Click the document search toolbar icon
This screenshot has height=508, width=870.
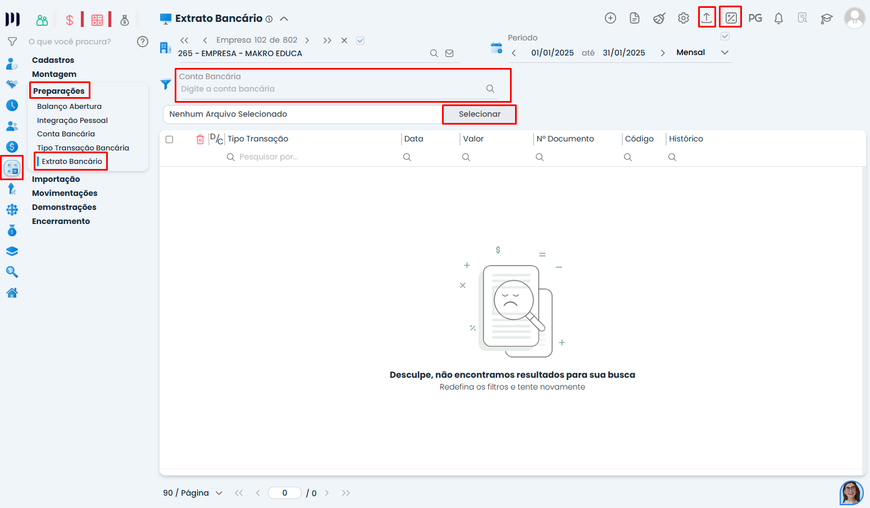803,18
